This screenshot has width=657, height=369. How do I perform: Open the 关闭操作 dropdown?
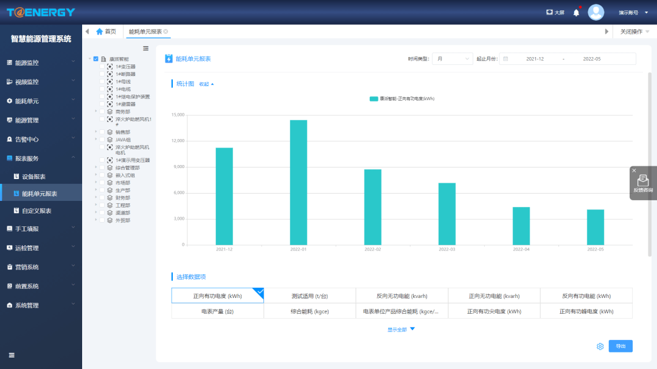coord(634,32)
